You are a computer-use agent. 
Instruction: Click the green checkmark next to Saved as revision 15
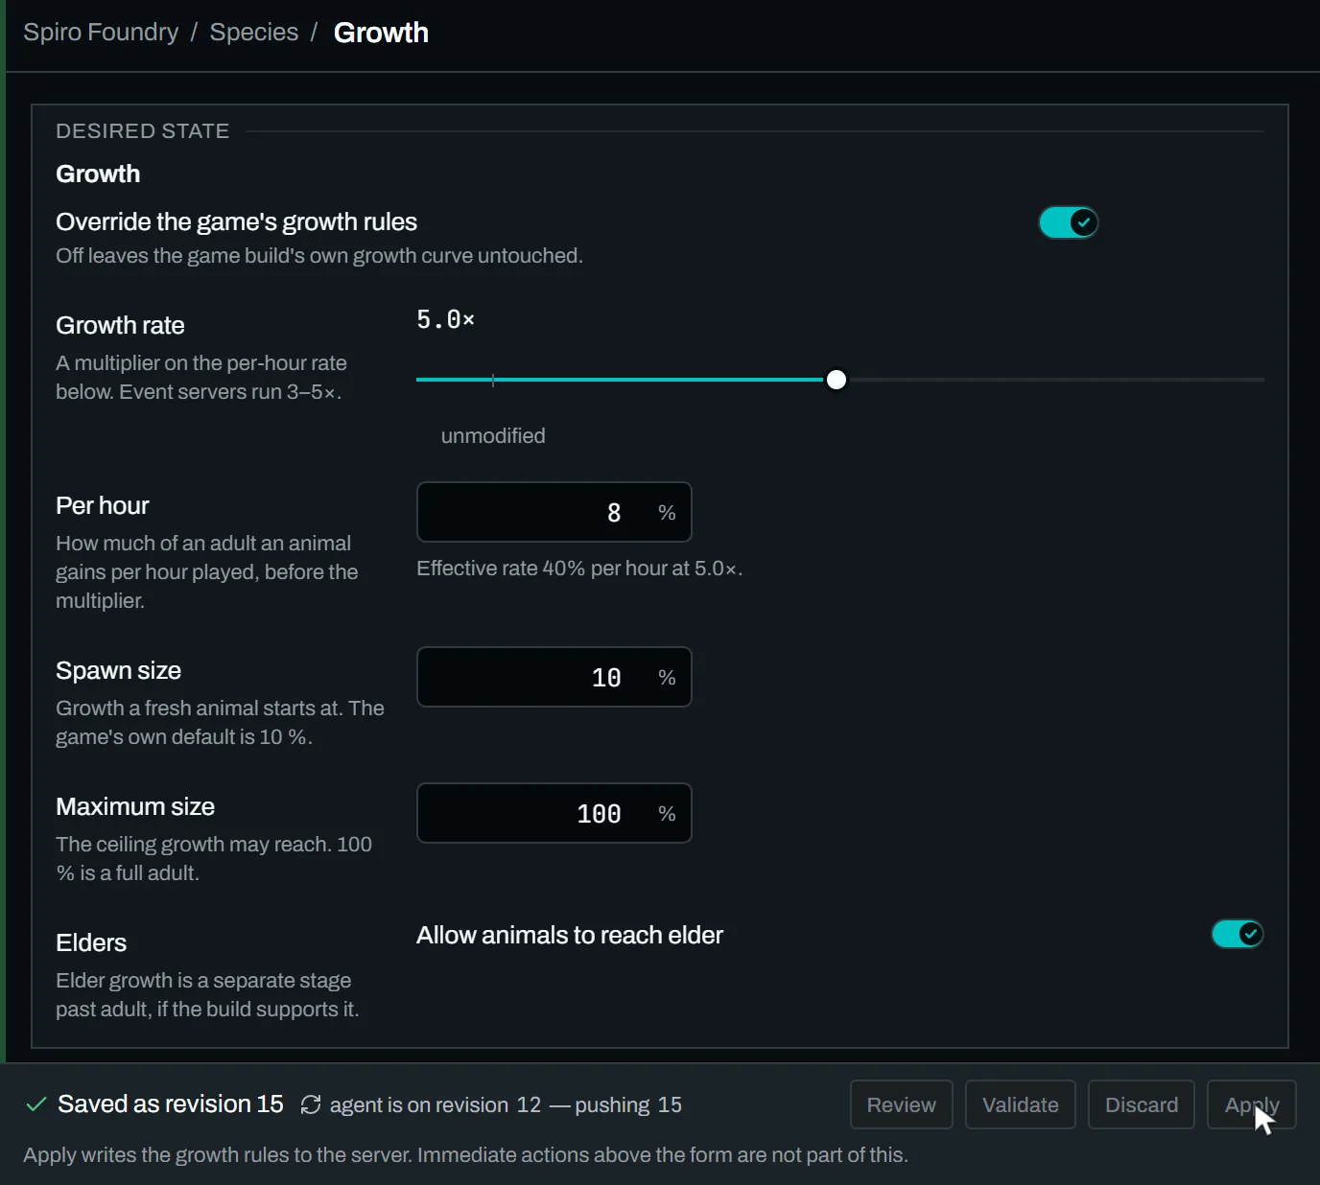(x=35, y=1104)
